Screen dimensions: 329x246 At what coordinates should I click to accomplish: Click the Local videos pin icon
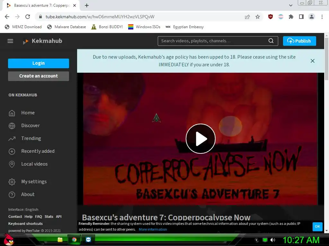coord(12,164)
